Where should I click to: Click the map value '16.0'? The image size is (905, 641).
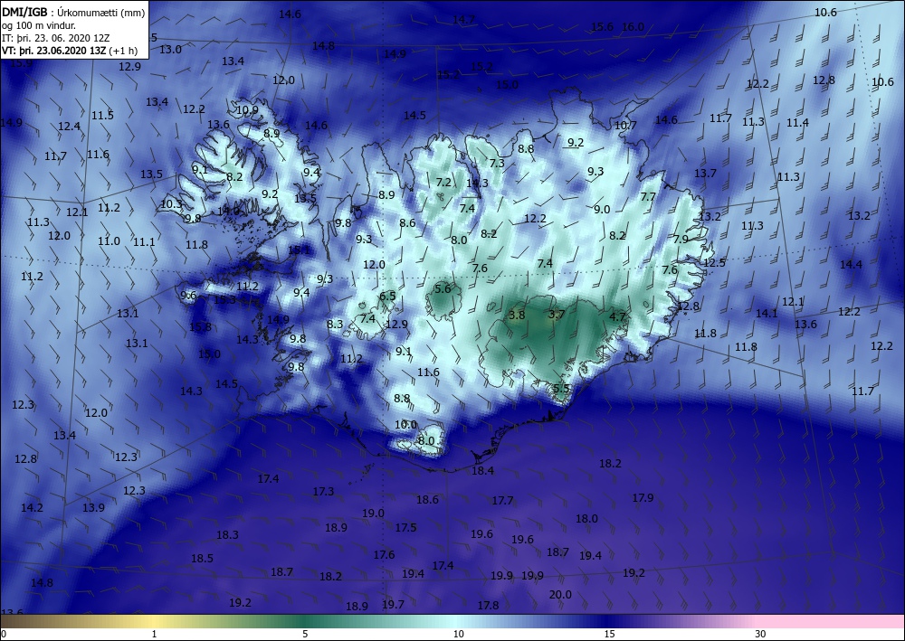coord(633,26)
